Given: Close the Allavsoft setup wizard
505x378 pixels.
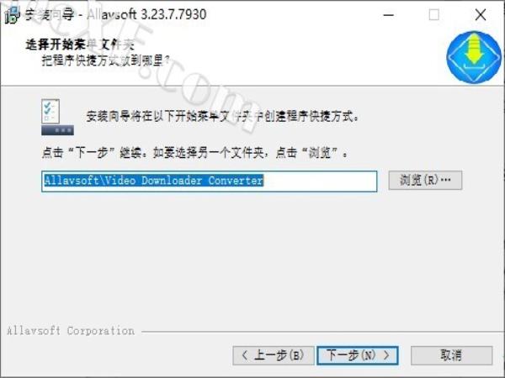Looking at the screenshot, I should 481,15.
